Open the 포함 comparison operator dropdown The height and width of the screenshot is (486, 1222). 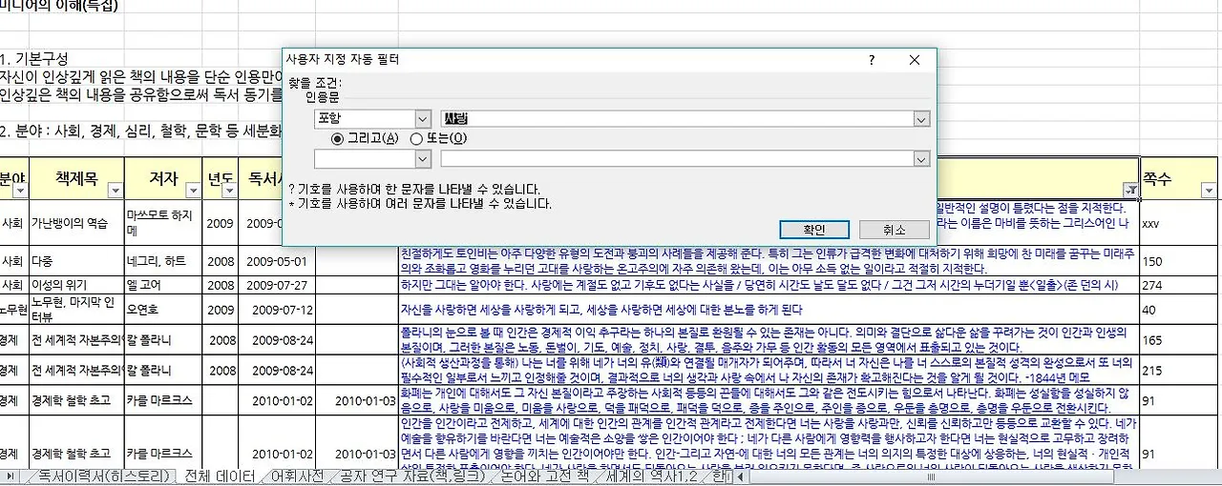(x=423, y=119)
